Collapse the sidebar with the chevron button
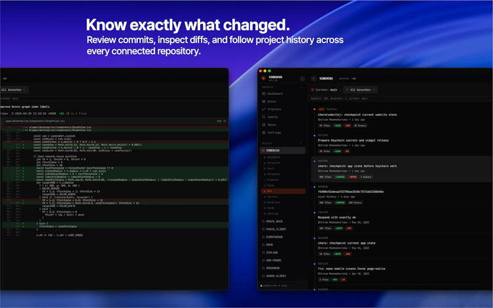 (302, 79)
